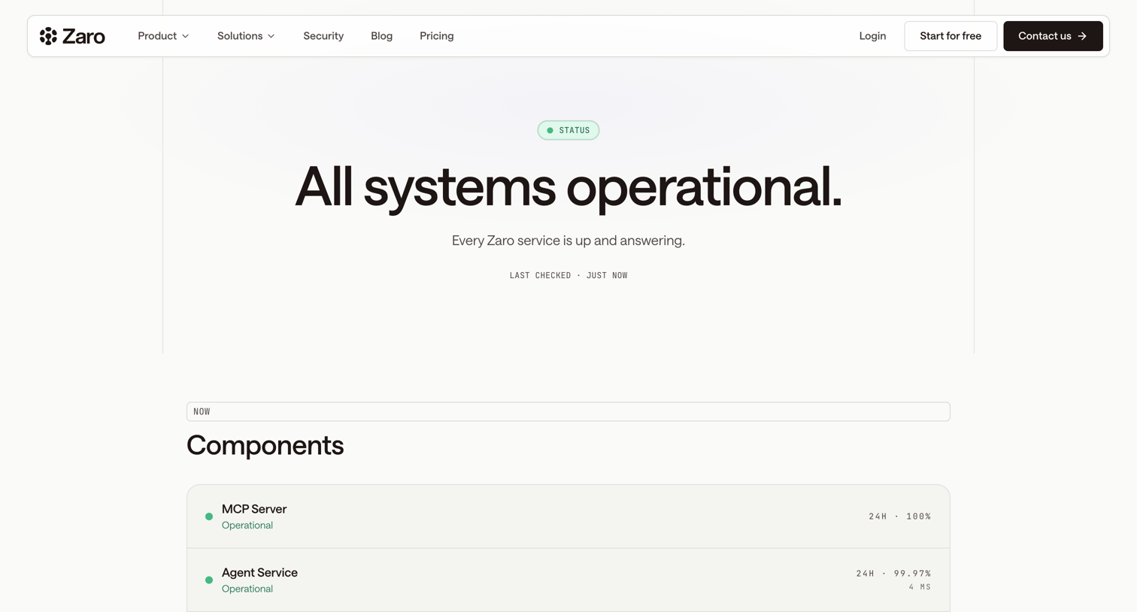Open the Blog link
Screen dimensions: 1137x612
click(x=381, y=36)
